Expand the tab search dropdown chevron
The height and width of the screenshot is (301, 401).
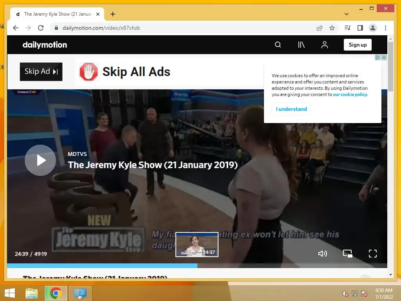347,14
